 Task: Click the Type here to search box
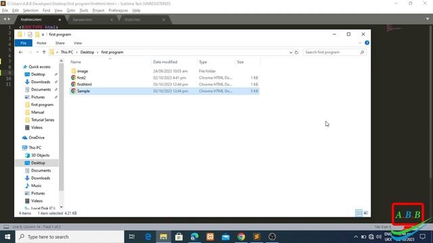pyautogui.click(x=70, y=237)
